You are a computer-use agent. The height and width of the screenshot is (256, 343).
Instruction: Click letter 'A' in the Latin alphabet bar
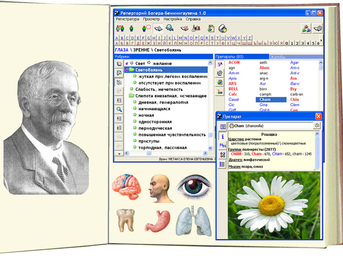click(117, 37)
